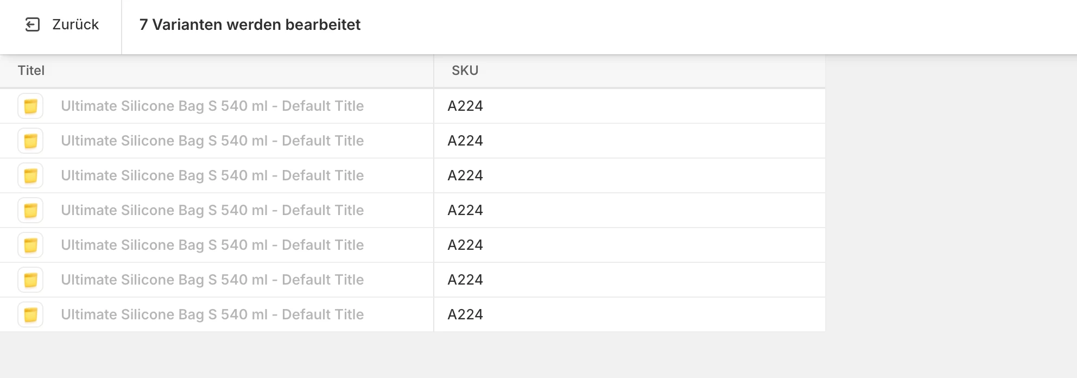Screen dimensions: 1077x378
Task: Edit the SKU field in the first row
Action: point(630,106)
